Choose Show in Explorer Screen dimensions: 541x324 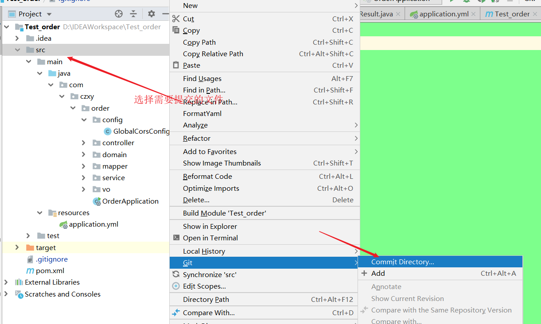tap(264, 226)
